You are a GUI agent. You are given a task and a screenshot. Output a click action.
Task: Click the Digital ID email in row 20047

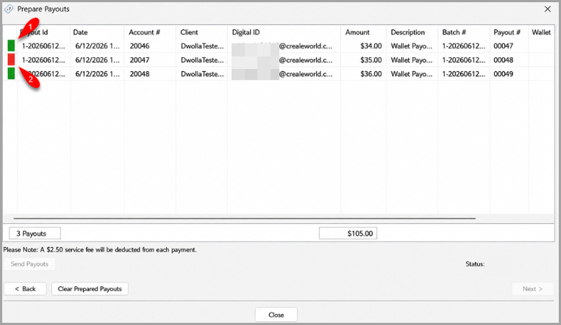282,59
